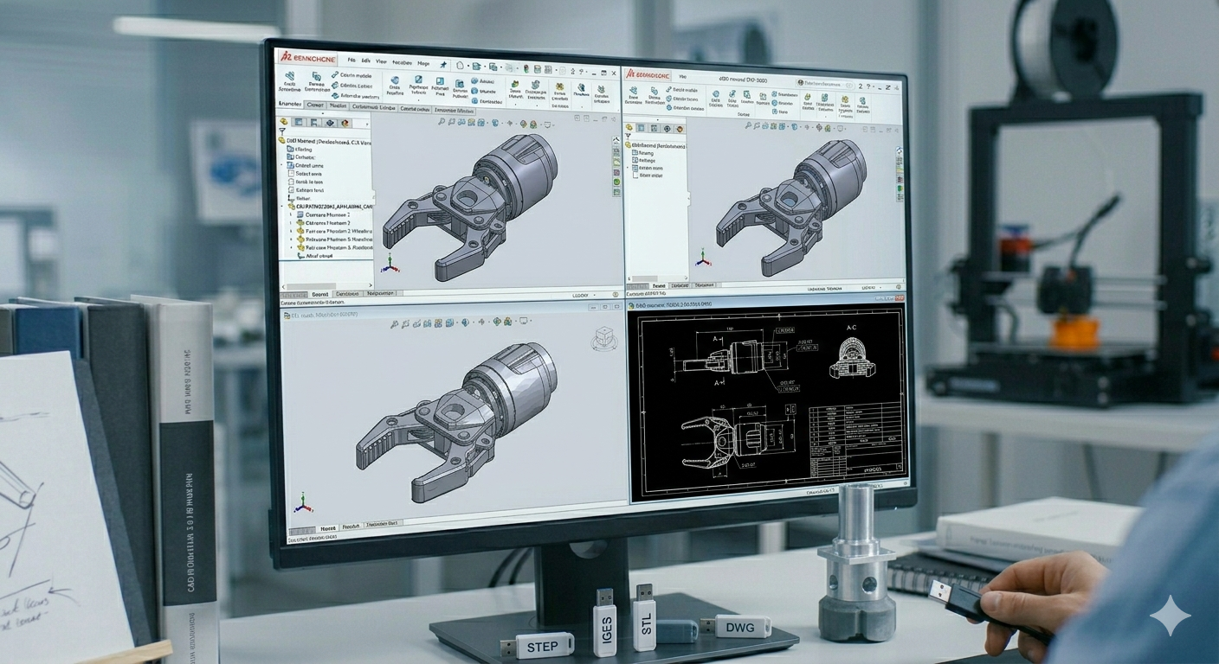Expand the 'Cnoret umne' tree node
The height and width of the screenshot is (664, 1219).
point(281,165)
